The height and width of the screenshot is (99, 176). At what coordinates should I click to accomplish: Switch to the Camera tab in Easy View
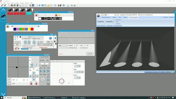pos(114,17)
